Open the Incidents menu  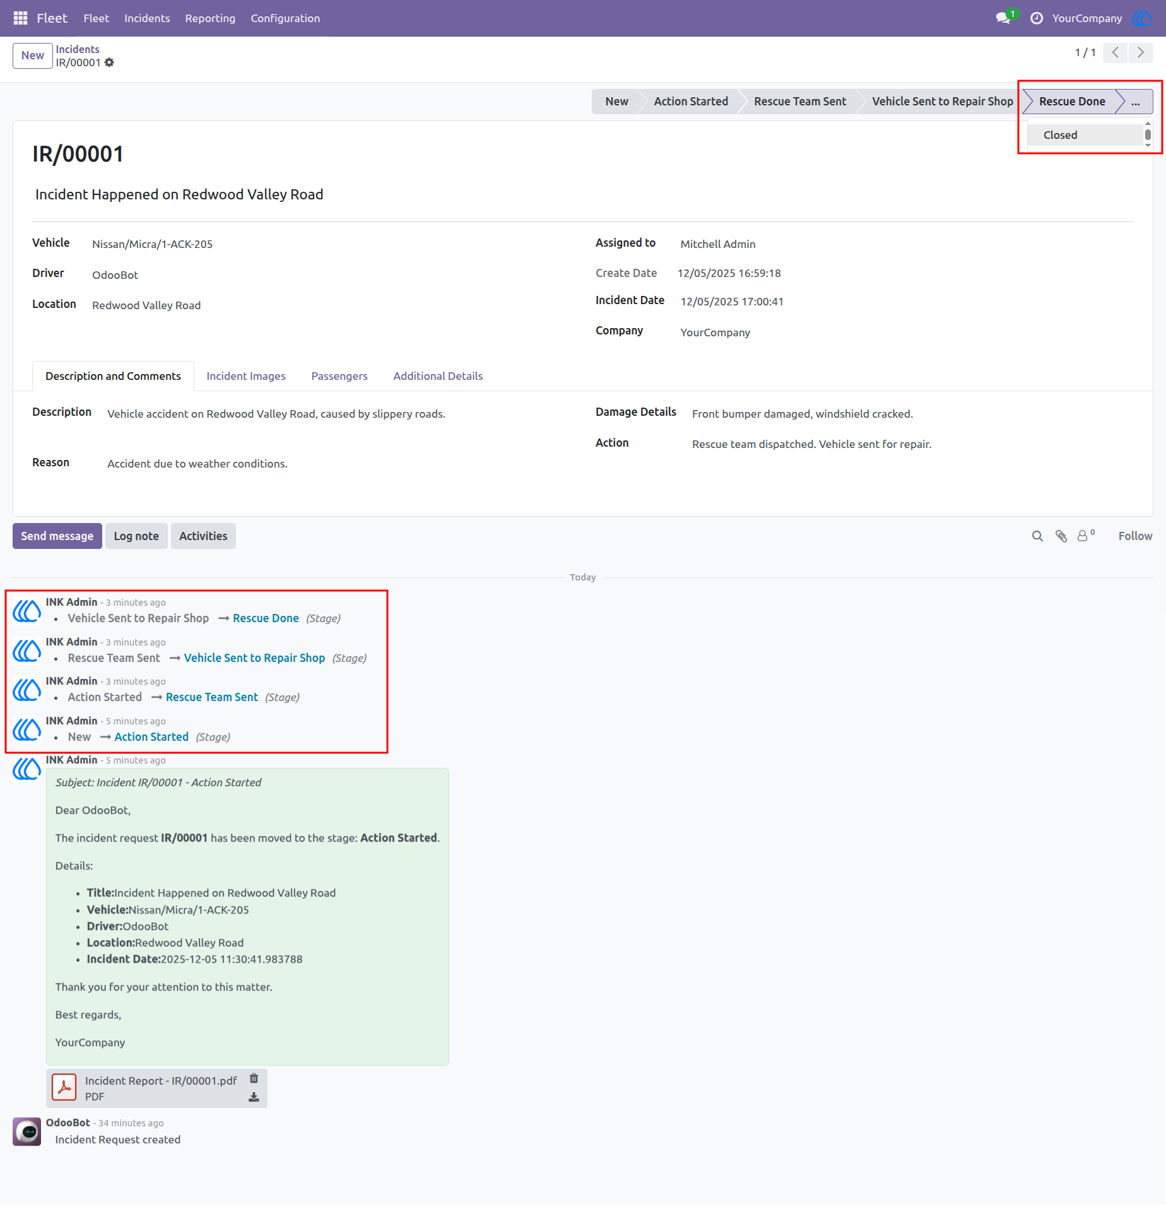147,18
